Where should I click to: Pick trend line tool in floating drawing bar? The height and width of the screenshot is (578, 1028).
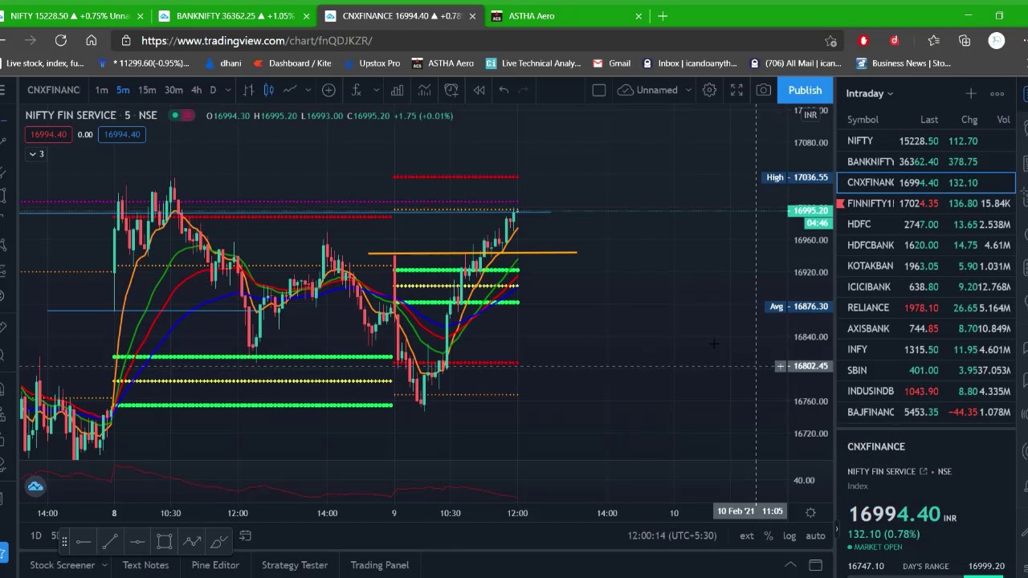pyautogui.click(x=110, y=541)
